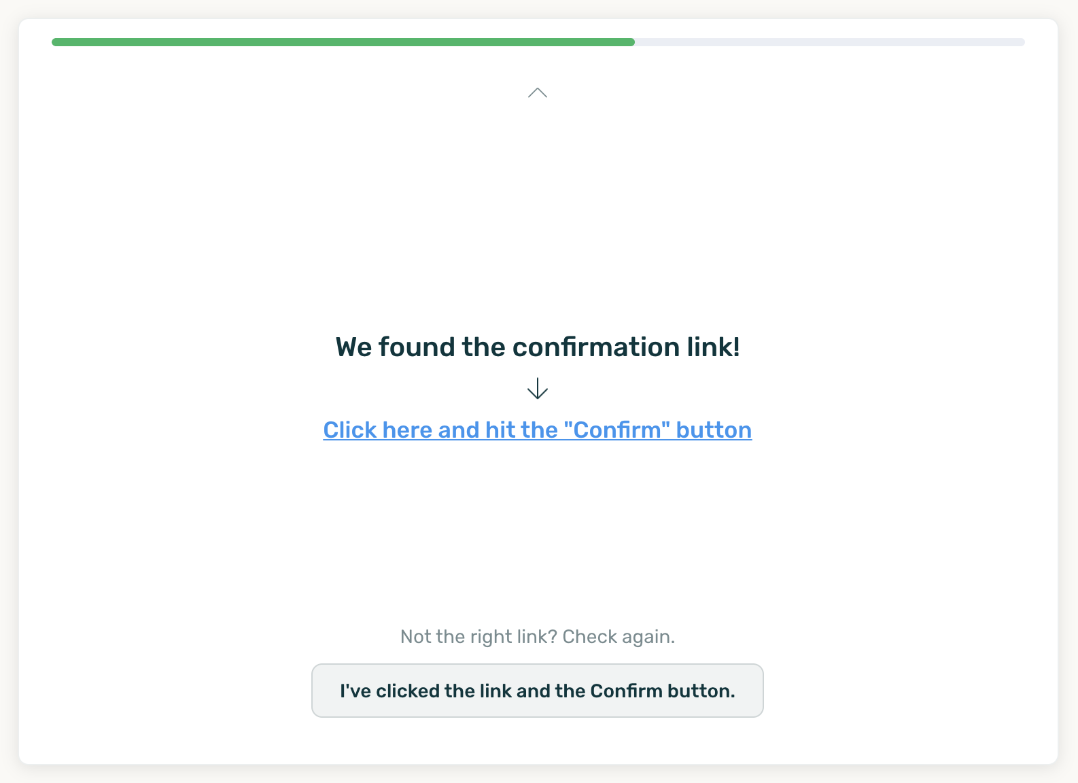Click the arrow pointing to the confirmation link

pos(538,389)
